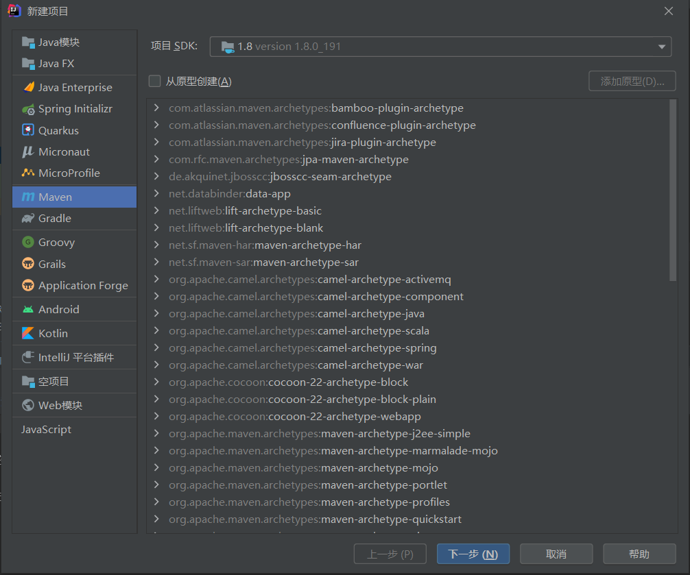This screenshot has width=690, height=575.
Task: Click the Quarkus icon
Action: pos(28,130)
